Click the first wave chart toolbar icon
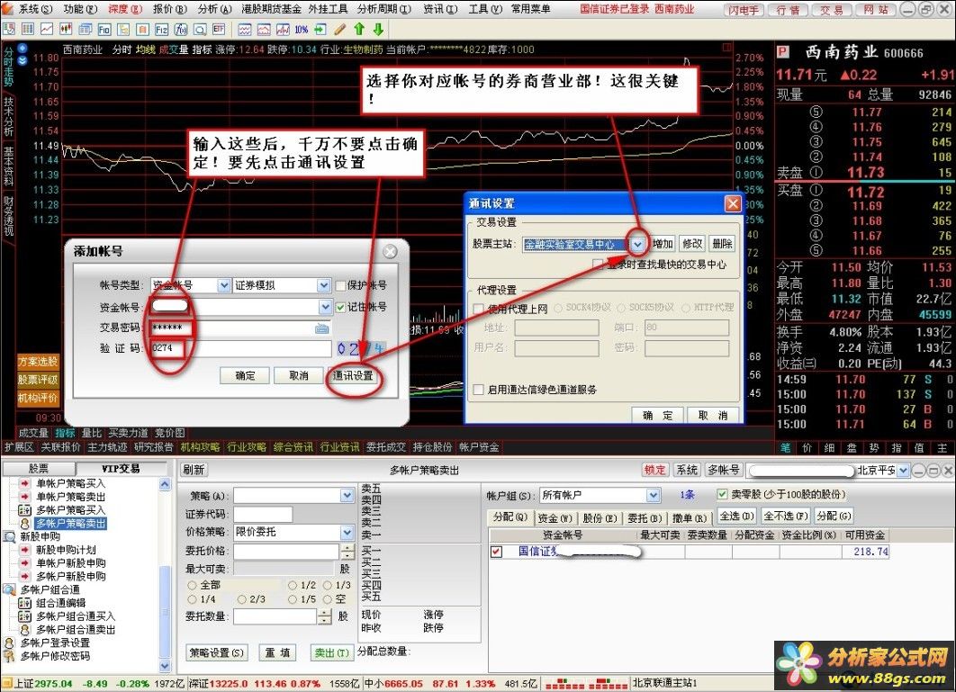Viewport: 956px width, 692px height. (x=245, y=29)
